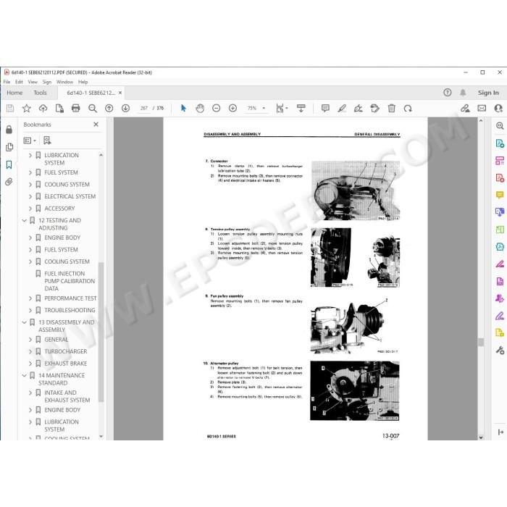This screenshot has height=507, width=507.
Task: Jump to the EXHAUST BRAKE bookmark
Action: pyautogui.click(x=66, y=364)
